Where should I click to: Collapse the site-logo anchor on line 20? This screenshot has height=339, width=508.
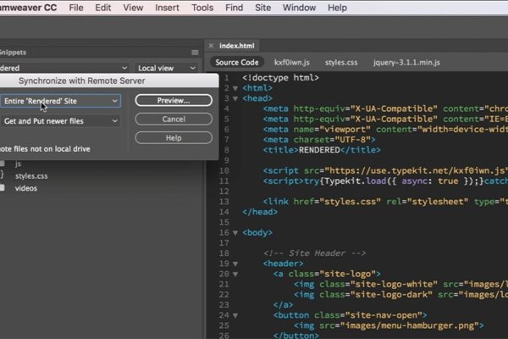(x=235, y=274)
